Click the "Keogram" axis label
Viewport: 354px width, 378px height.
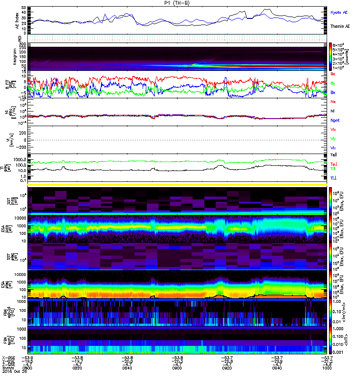15,56
